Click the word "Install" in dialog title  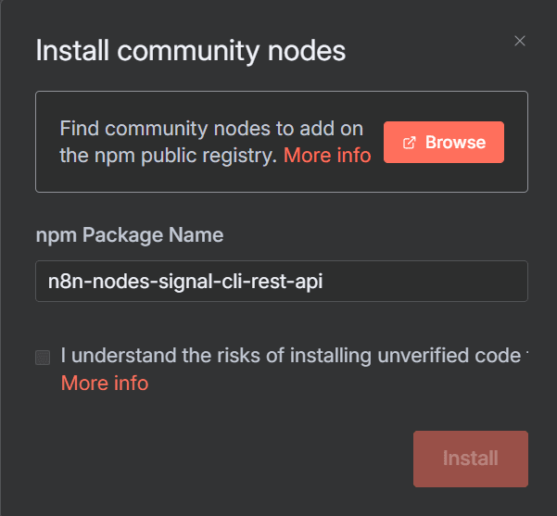(70, 50)
